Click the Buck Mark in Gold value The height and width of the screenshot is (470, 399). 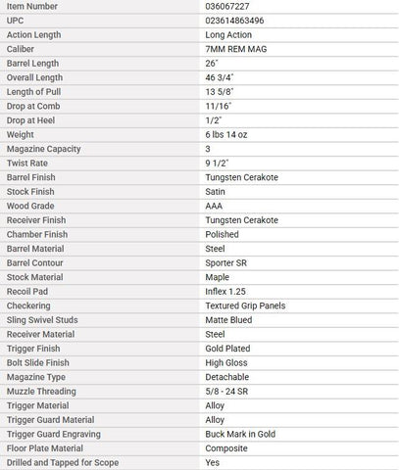[240, 434]
